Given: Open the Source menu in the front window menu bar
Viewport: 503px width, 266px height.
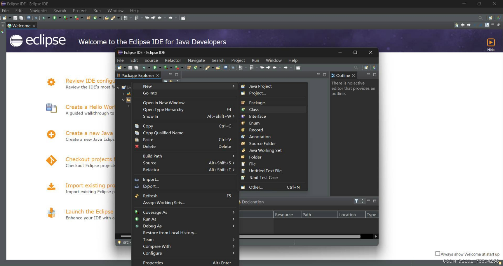Looking at the screenshot, I should [151, 60].
